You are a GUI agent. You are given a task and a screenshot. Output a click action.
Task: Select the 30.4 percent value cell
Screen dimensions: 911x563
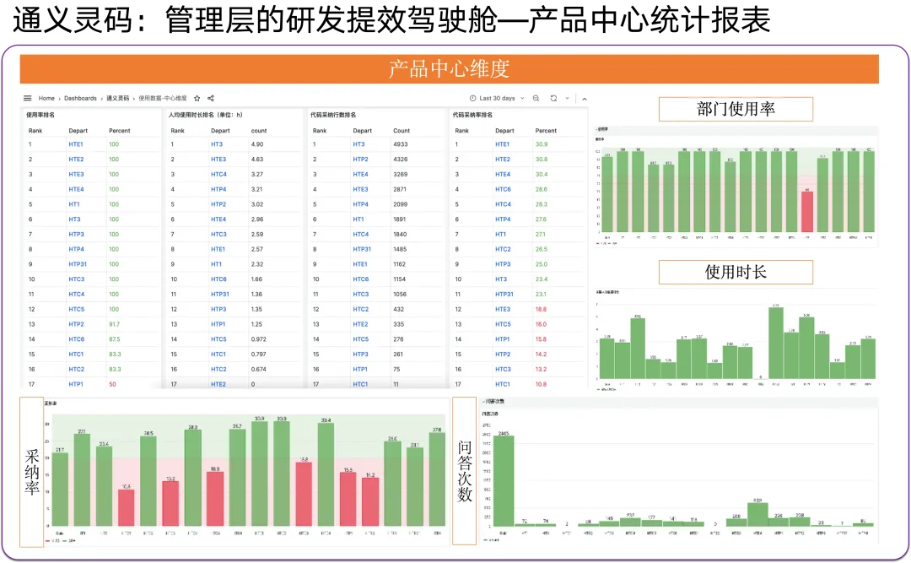click(541, 175)
